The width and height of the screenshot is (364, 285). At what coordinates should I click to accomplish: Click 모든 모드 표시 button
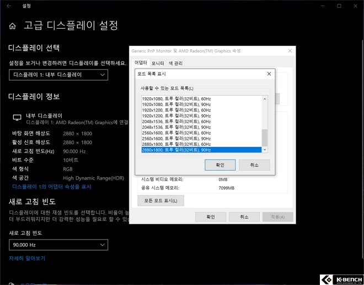point(160,200)
